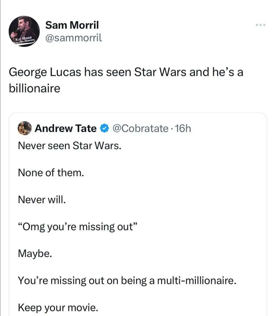Click the single-word 'Maybe.' line
The height and width of the screenshot is (316, 274).
point(35,253)
